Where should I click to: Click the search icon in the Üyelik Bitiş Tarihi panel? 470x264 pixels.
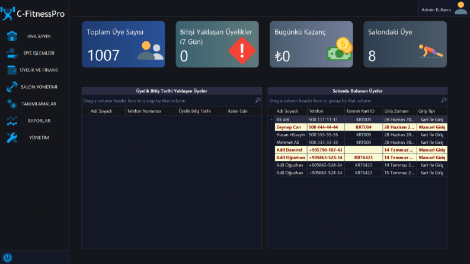(258, 100)
